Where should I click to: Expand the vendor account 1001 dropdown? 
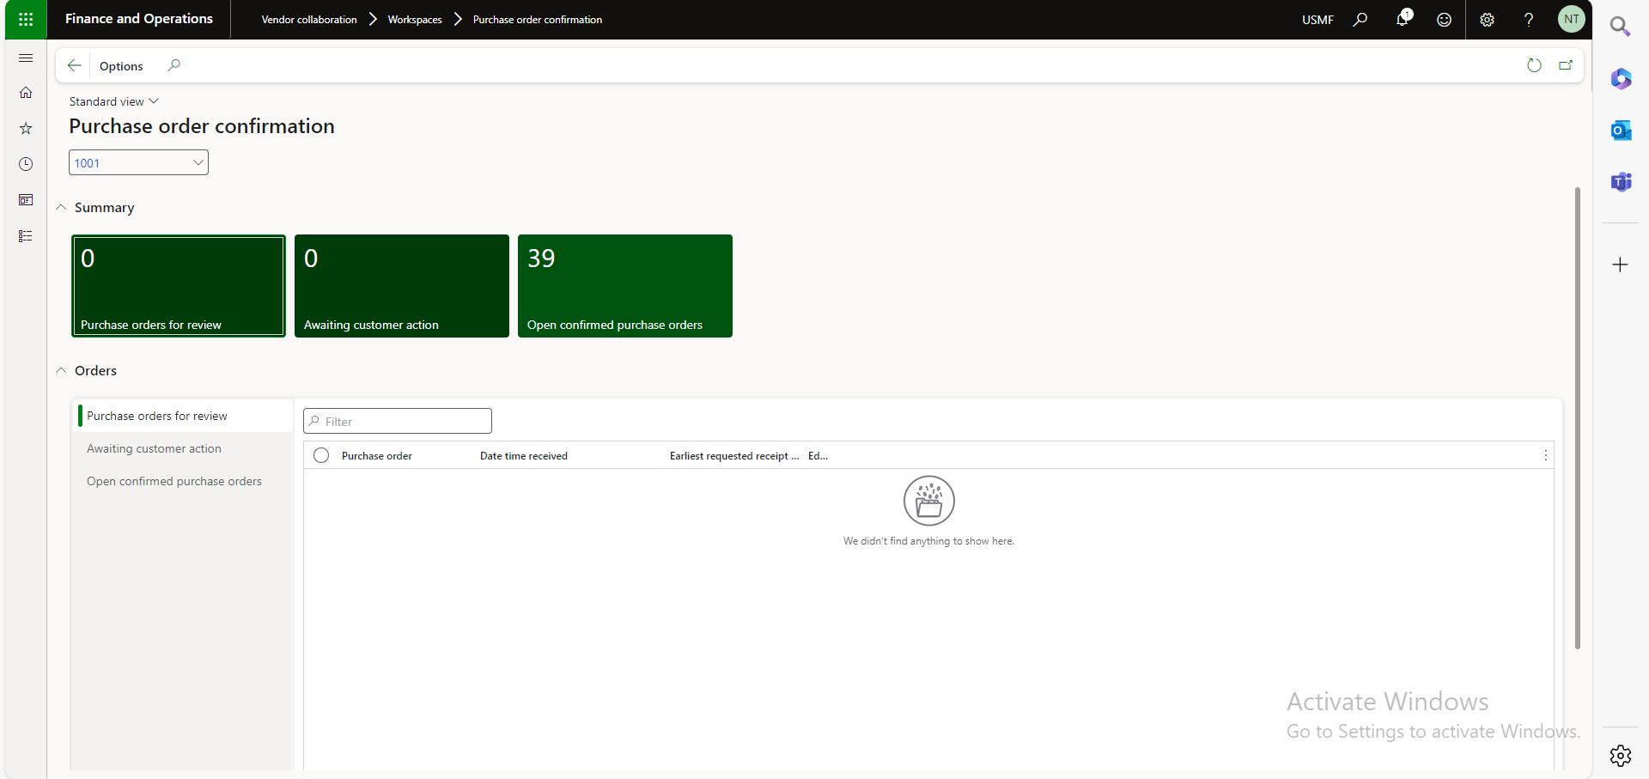tap(198, 162)
